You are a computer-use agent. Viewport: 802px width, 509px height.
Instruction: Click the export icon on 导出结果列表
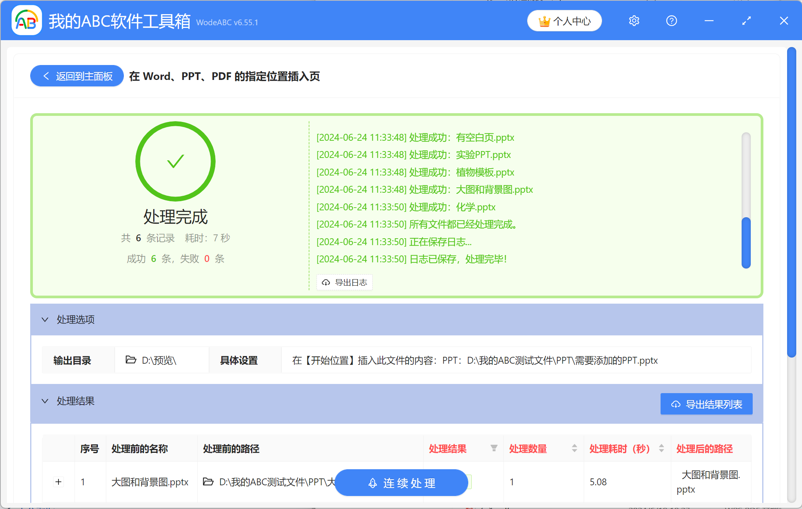675,404
